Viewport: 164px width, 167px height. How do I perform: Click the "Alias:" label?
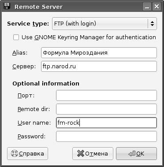coord(20,52)
